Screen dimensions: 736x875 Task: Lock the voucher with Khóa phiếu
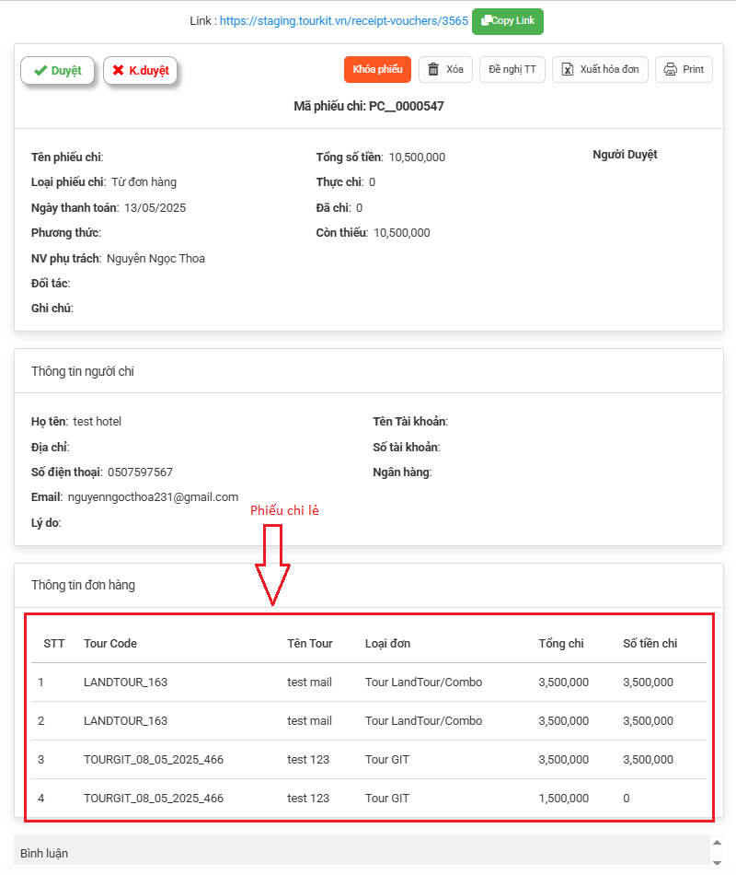coord(377,69)
